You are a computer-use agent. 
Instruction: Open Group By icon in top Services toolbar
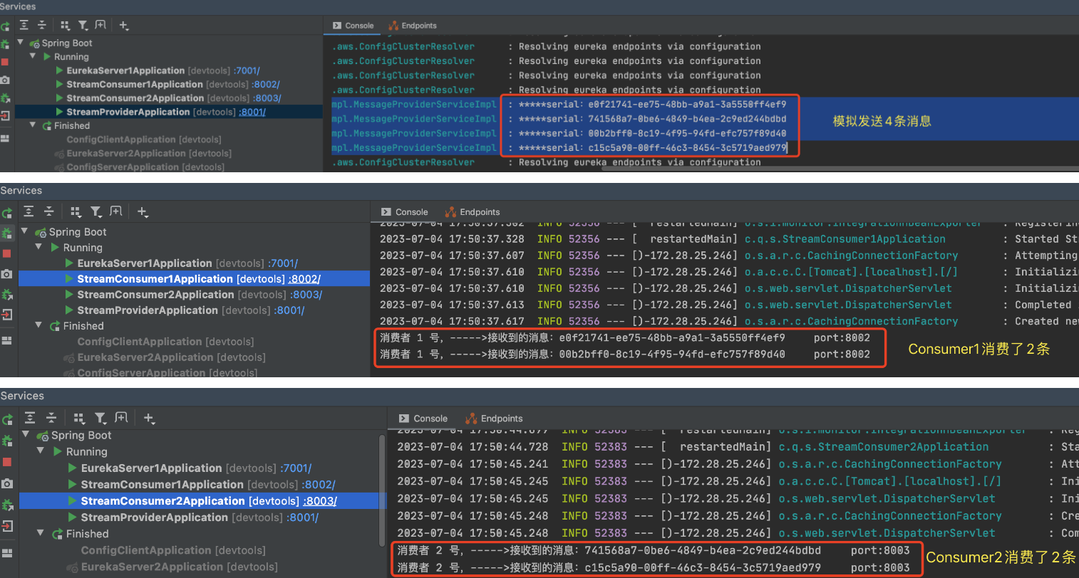coord(65,25)
